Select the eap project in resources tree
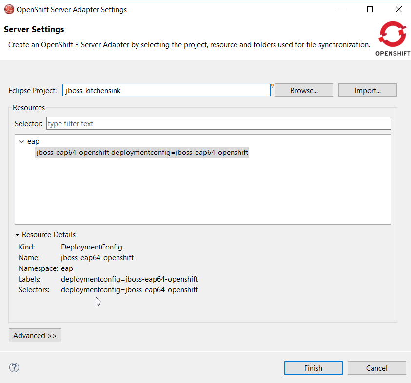The height and width of the screenshot is (383, 411). pyautogui.click(x=33, y=141)
